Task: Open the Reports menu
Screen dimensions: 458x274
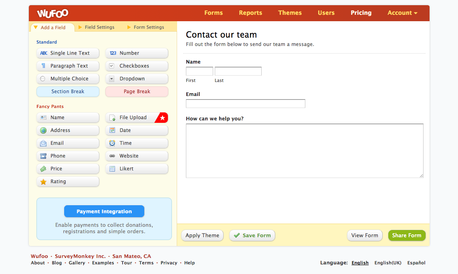Action: coord(250,13)
